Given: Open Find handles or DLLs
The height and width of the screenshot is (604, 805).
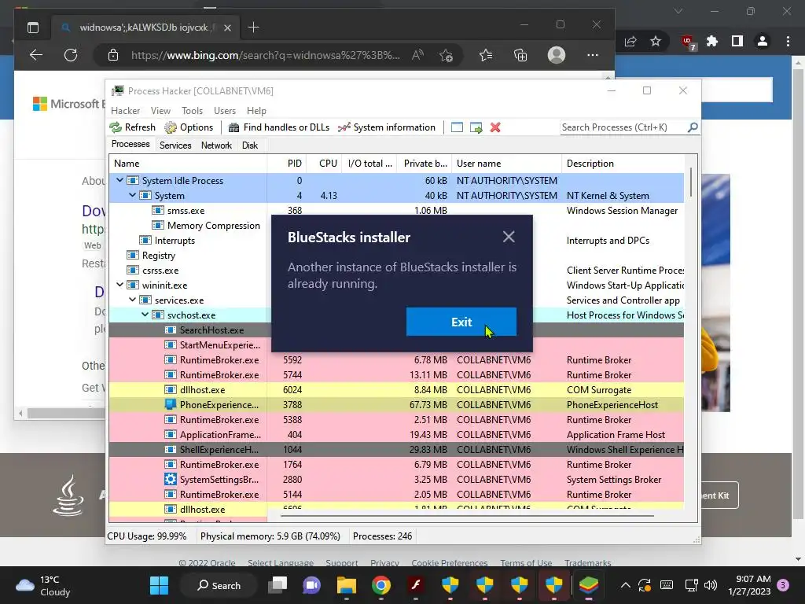Looking at the screenshot, I should 279,127.
